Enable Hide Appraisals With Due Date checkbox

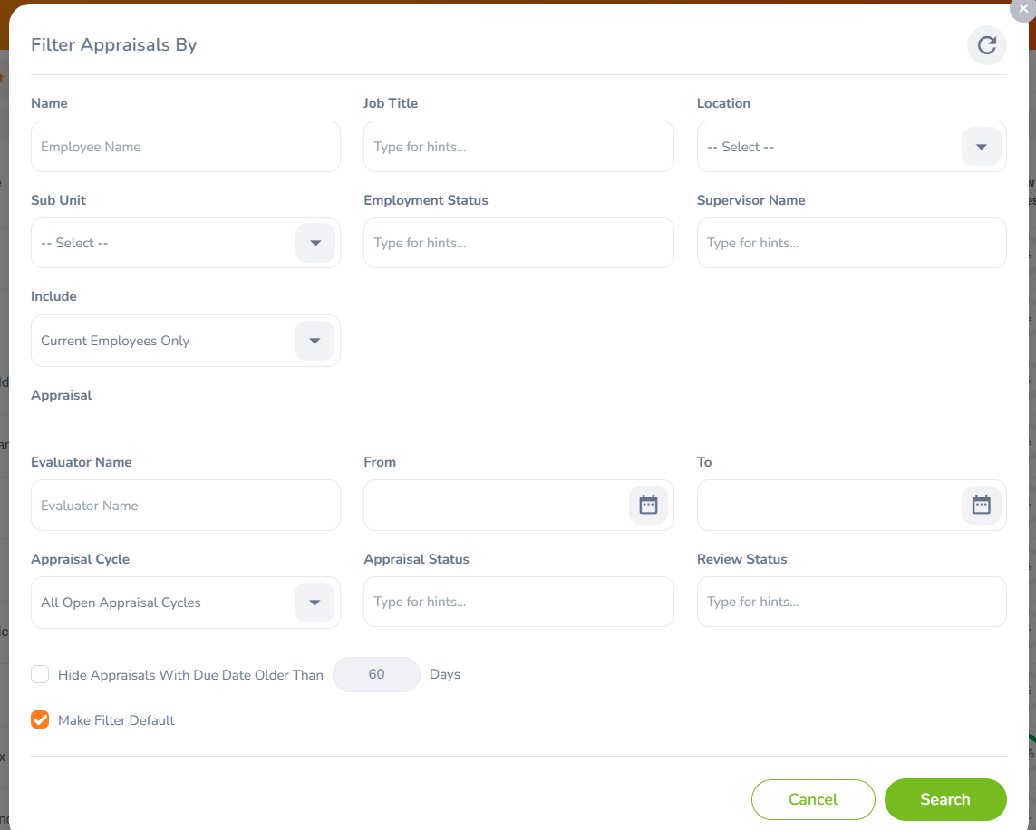point(40,674)
